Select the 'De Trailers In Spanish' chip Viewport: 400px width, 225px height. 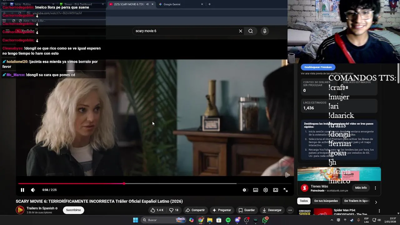357,201
